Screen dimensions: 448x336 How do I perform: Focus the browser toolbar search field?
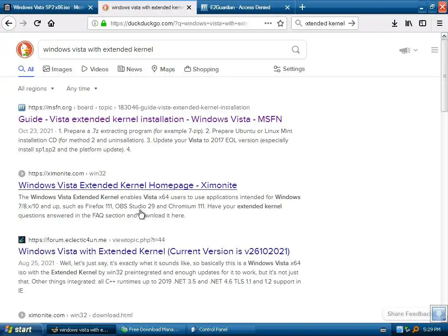pyautogui.click(x=325, y=24)
